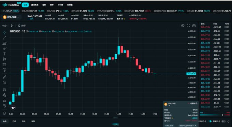Image resolution: width=232 pixels, height=127 pixels.
Task: Click the Bitcoin icon in position popup
Action: 166,104
